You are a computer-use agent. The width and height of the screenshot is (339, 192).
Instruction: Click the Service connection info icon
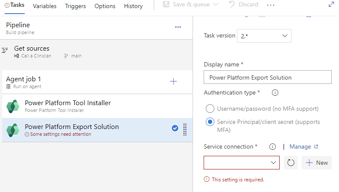[272, 147]
